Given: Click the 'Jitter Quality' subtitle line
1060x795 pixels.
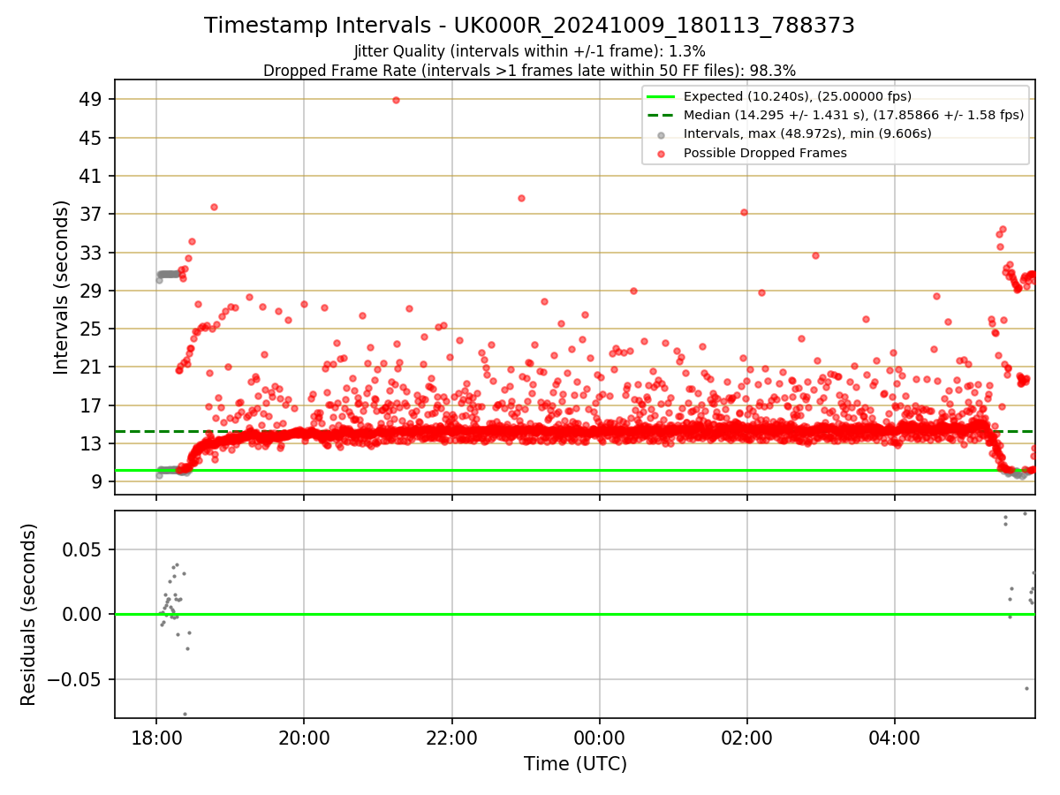Looking at the screenshot, I should 529,51.
